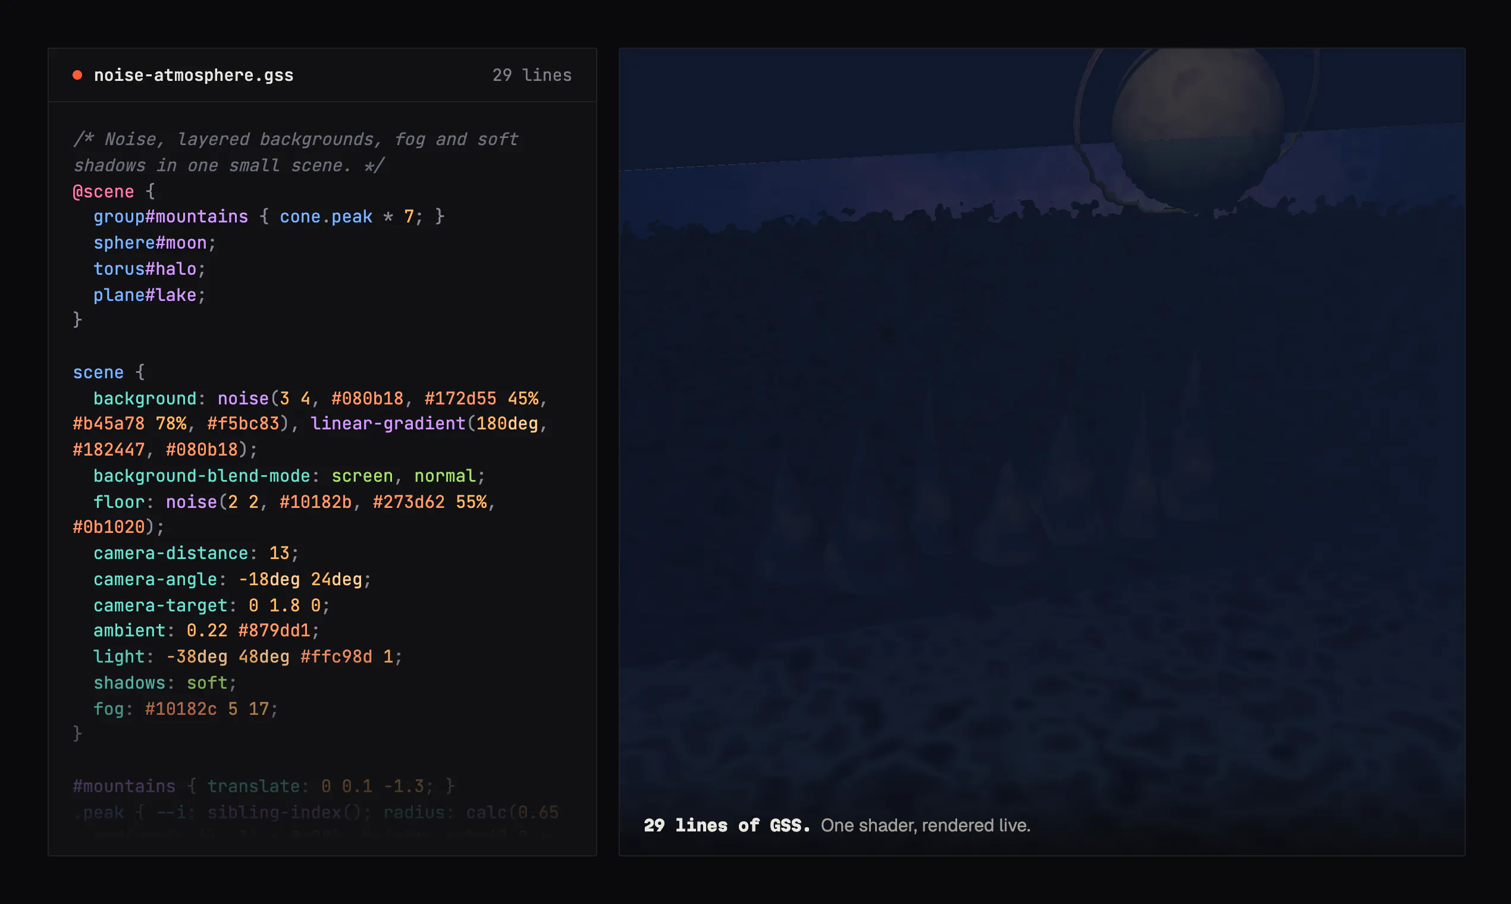Click the 'fog' property name
The image size is (1511, 904).
click(x=108, y=709)
